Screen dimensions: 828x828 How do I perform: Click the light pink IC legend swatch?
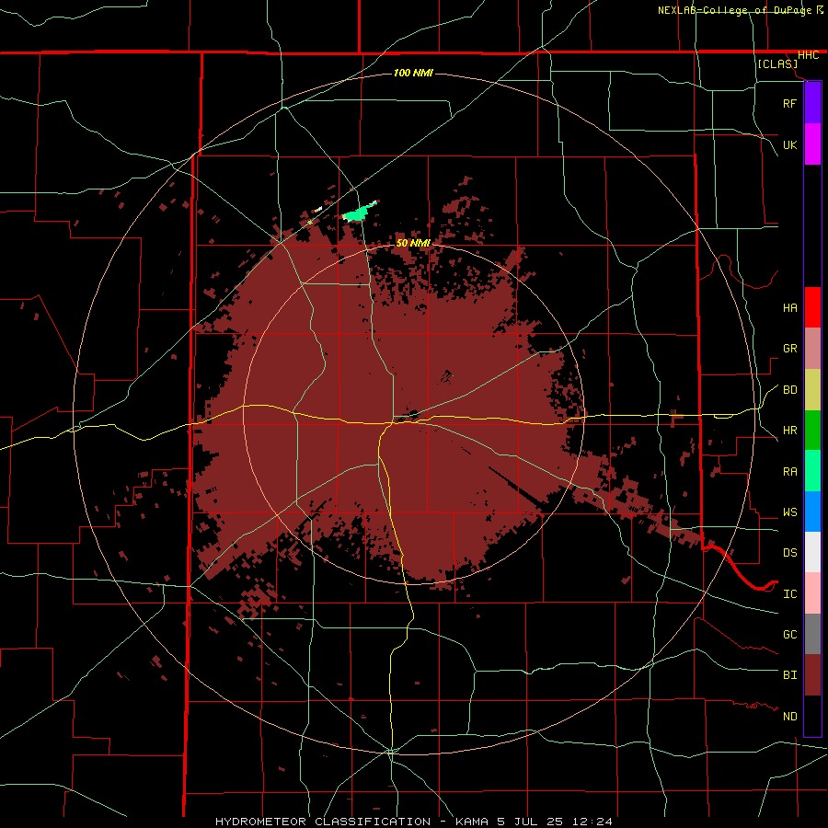coord(812,593)
